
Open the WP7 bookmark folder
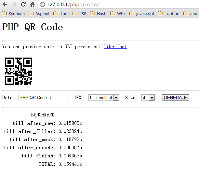pyautogui.click(x=117, y=14)
